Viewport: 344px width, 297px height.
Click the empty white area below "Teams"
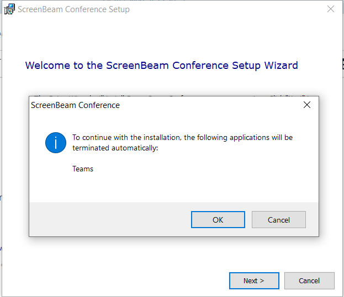coord(166,187)
